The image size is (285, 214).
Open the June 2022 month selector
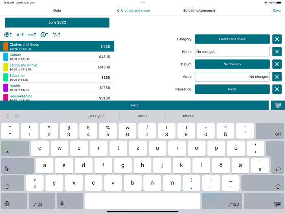coord(57,22)
